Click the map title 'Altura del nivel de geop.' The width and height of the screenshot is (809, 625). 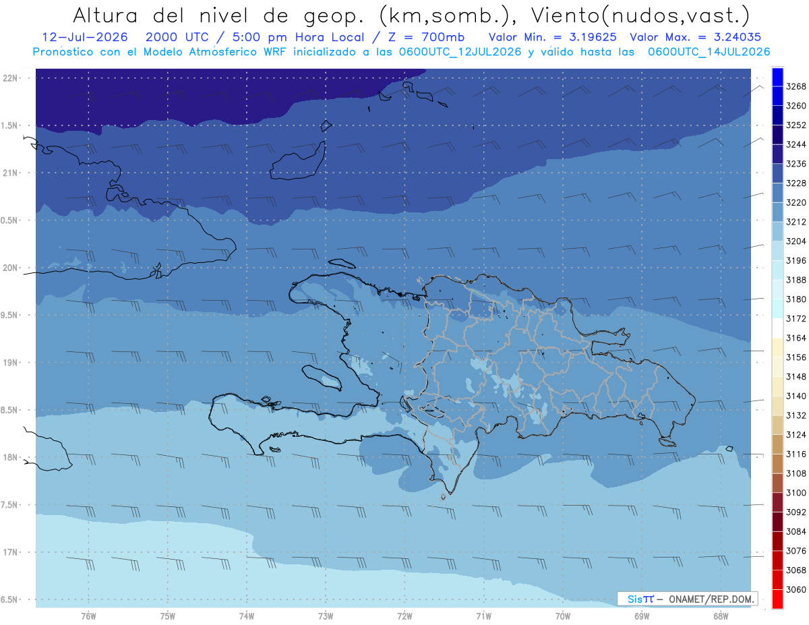[220, 15]
